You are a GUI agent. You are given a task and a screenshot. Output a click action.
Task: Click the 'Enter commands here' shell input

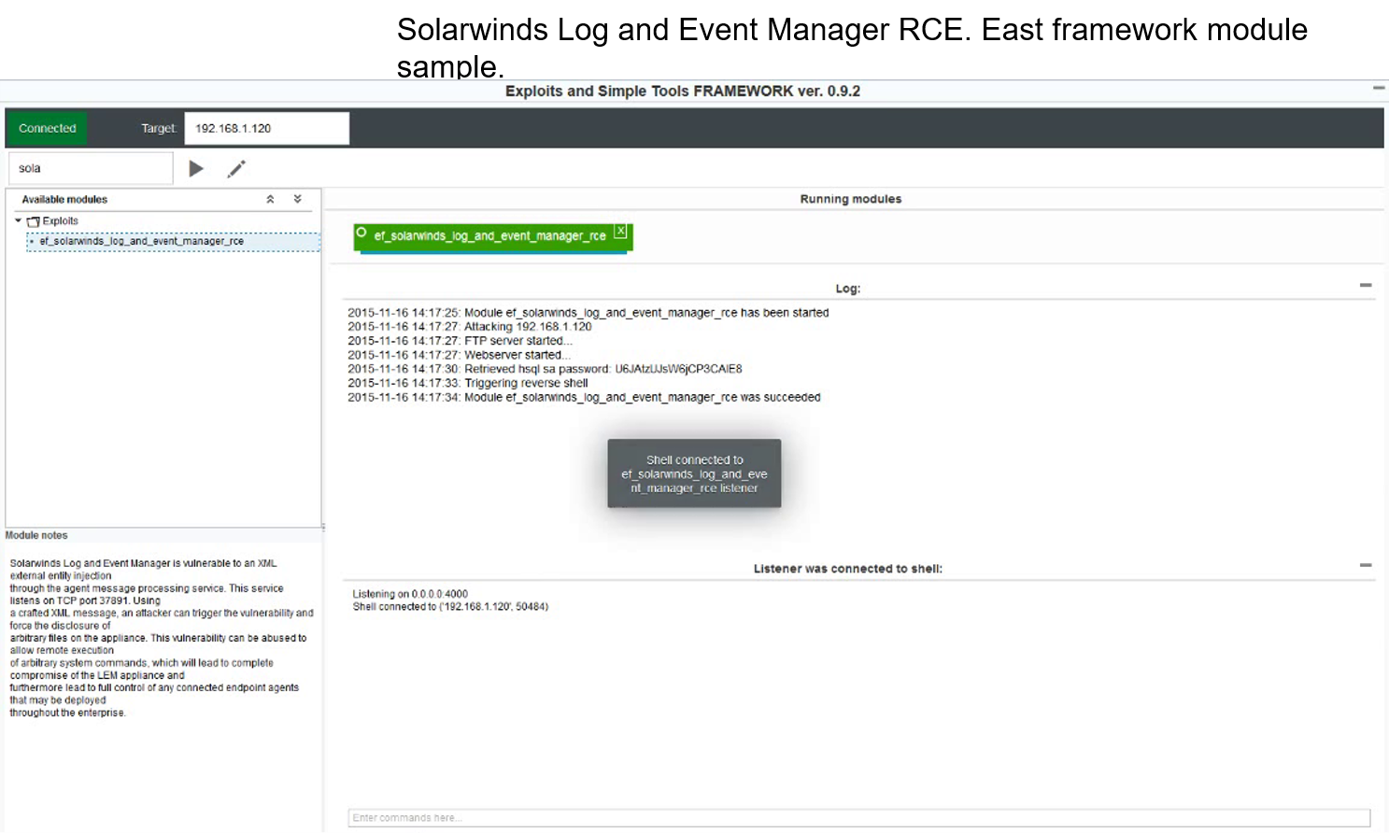click(x=857, y=818)
